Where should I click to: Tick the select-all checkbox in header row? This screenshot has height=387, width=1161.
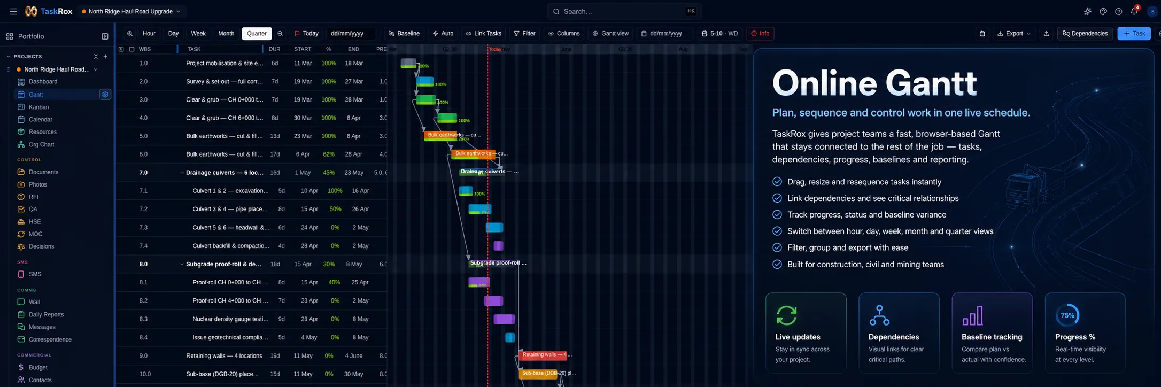coord(131,49)
